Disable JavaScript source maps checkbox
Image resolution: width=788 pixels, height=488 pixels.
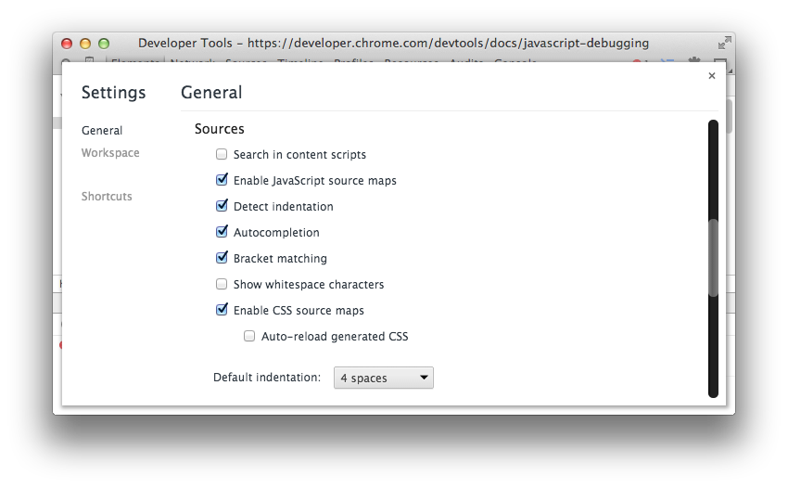point(222,181)
